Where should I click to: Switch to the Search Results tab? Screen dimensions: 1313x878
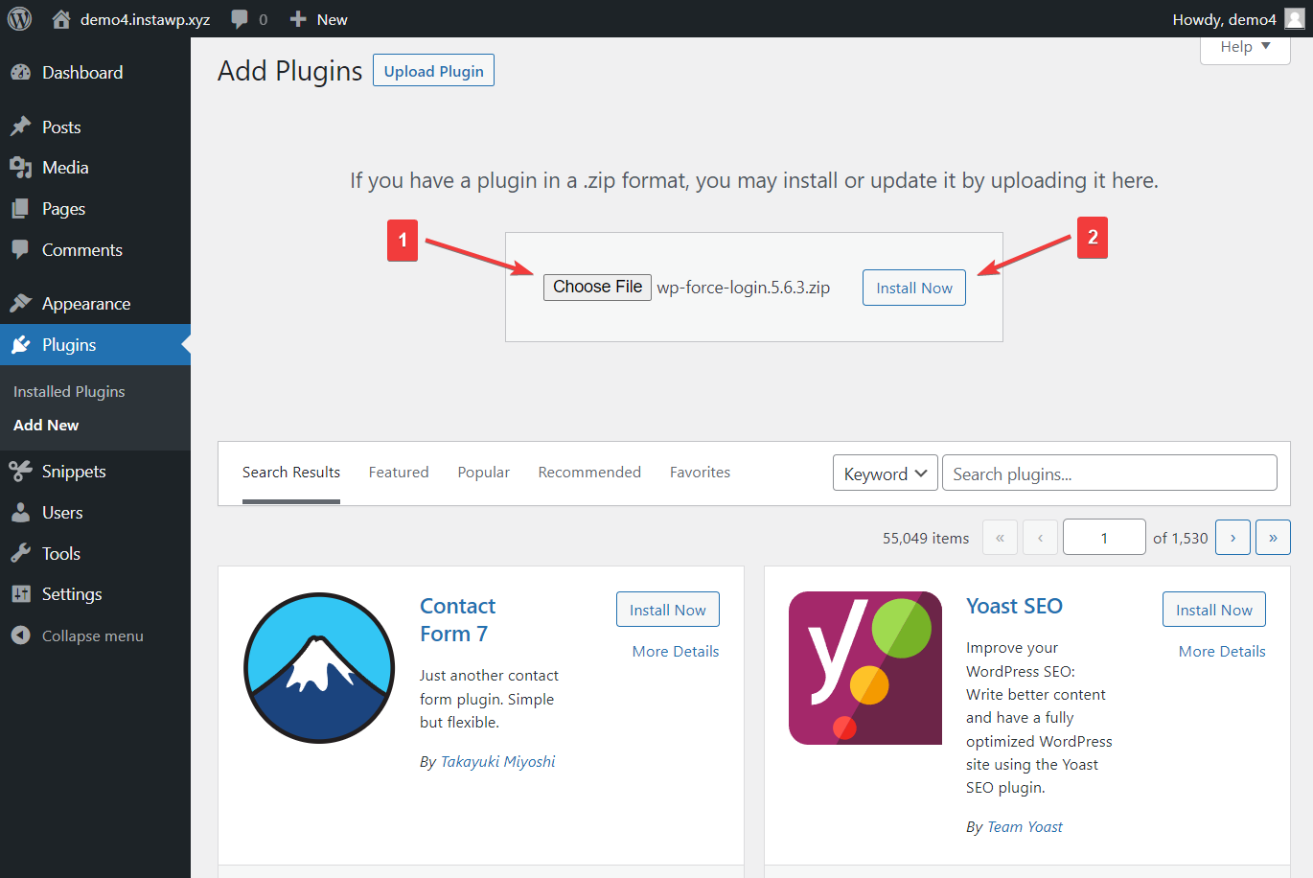click(x=291, y=473)
